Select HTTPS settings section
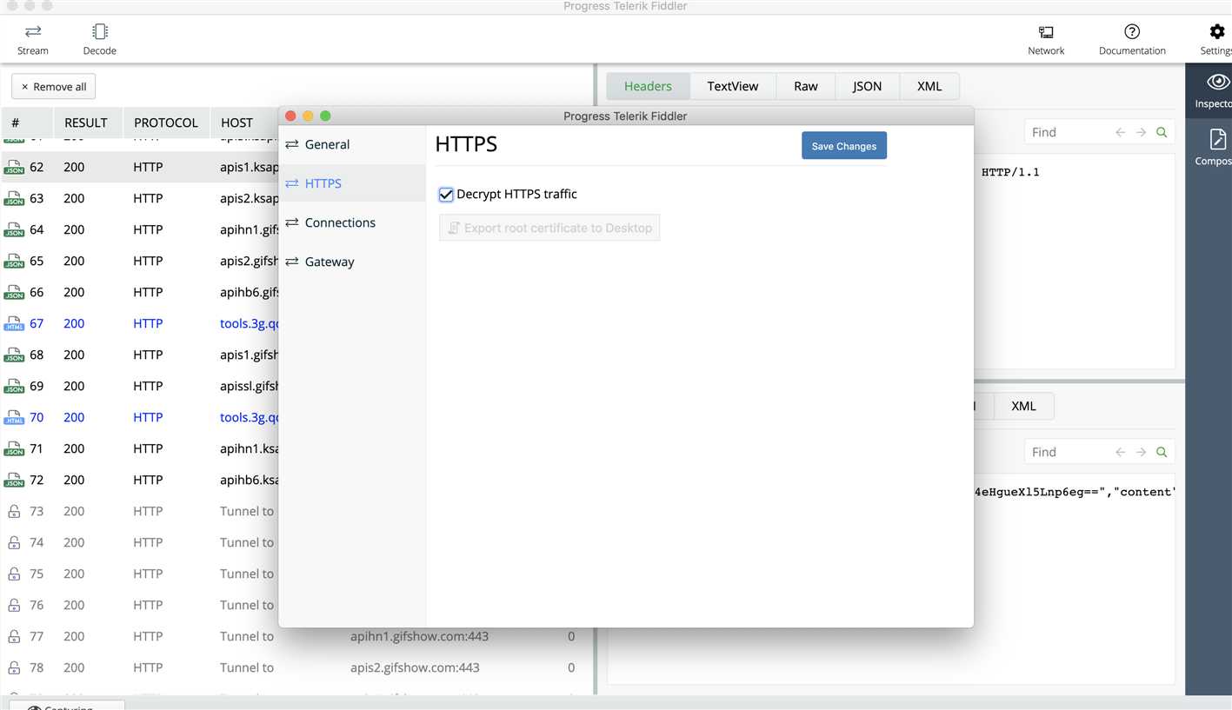This screenshot has width=1232, height=710. tap(352, 183)
